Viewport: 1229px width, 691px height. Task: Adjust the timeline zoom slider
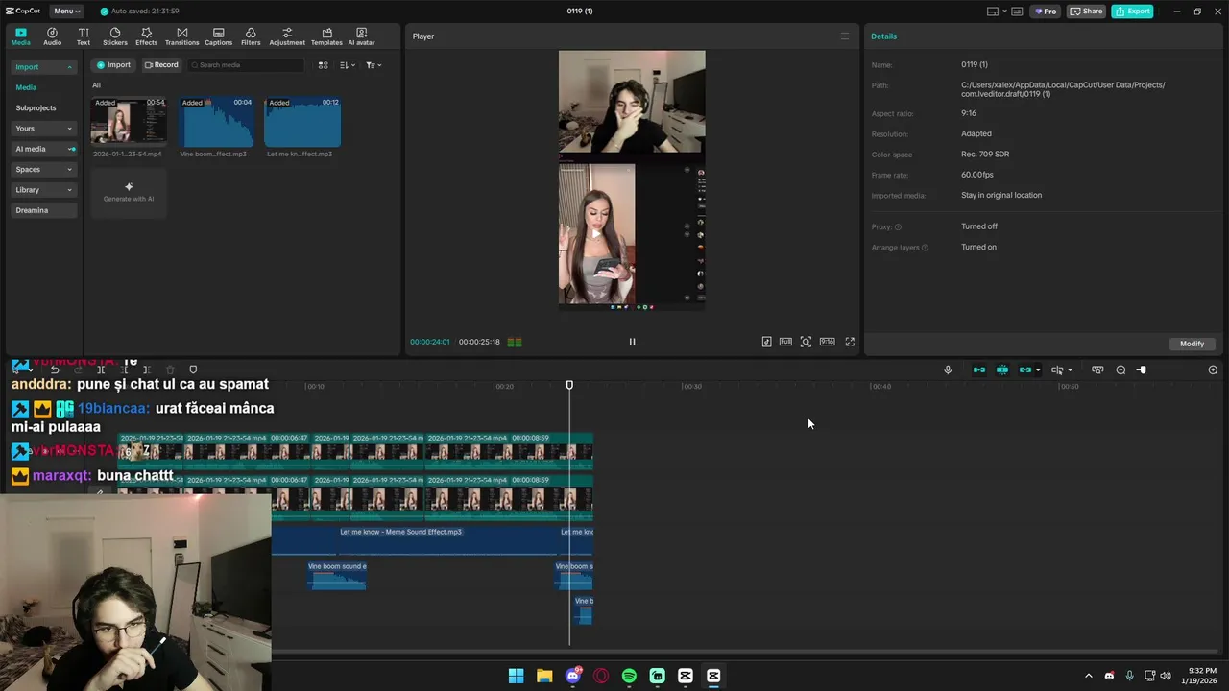(x=1142, y=370)
